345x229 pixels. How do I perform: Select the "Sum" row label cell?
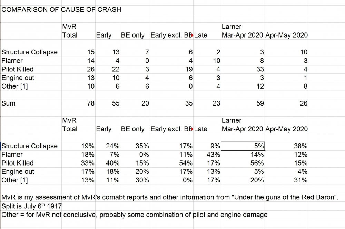point(9,103)
